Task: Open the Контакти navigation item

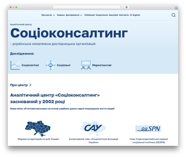Action: pos(124,15)
